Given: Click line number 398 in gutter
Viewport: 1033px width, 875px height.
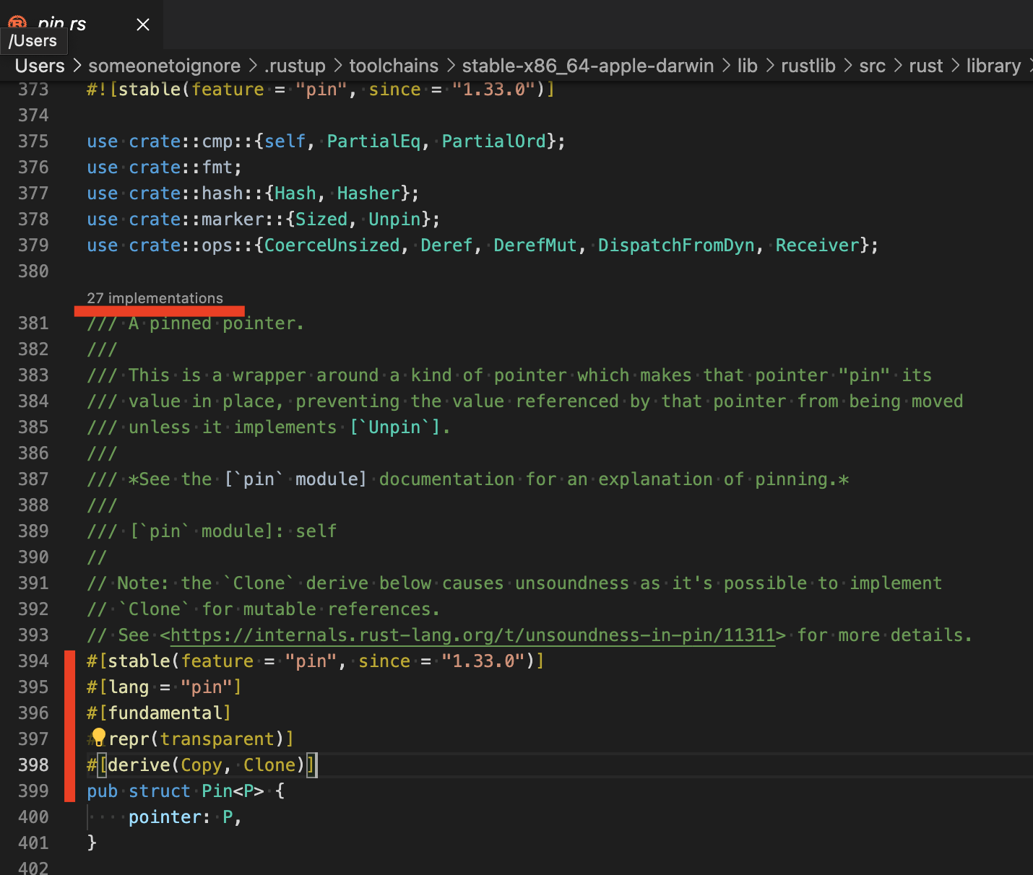Looking at the screenshot, I should 33,765.
